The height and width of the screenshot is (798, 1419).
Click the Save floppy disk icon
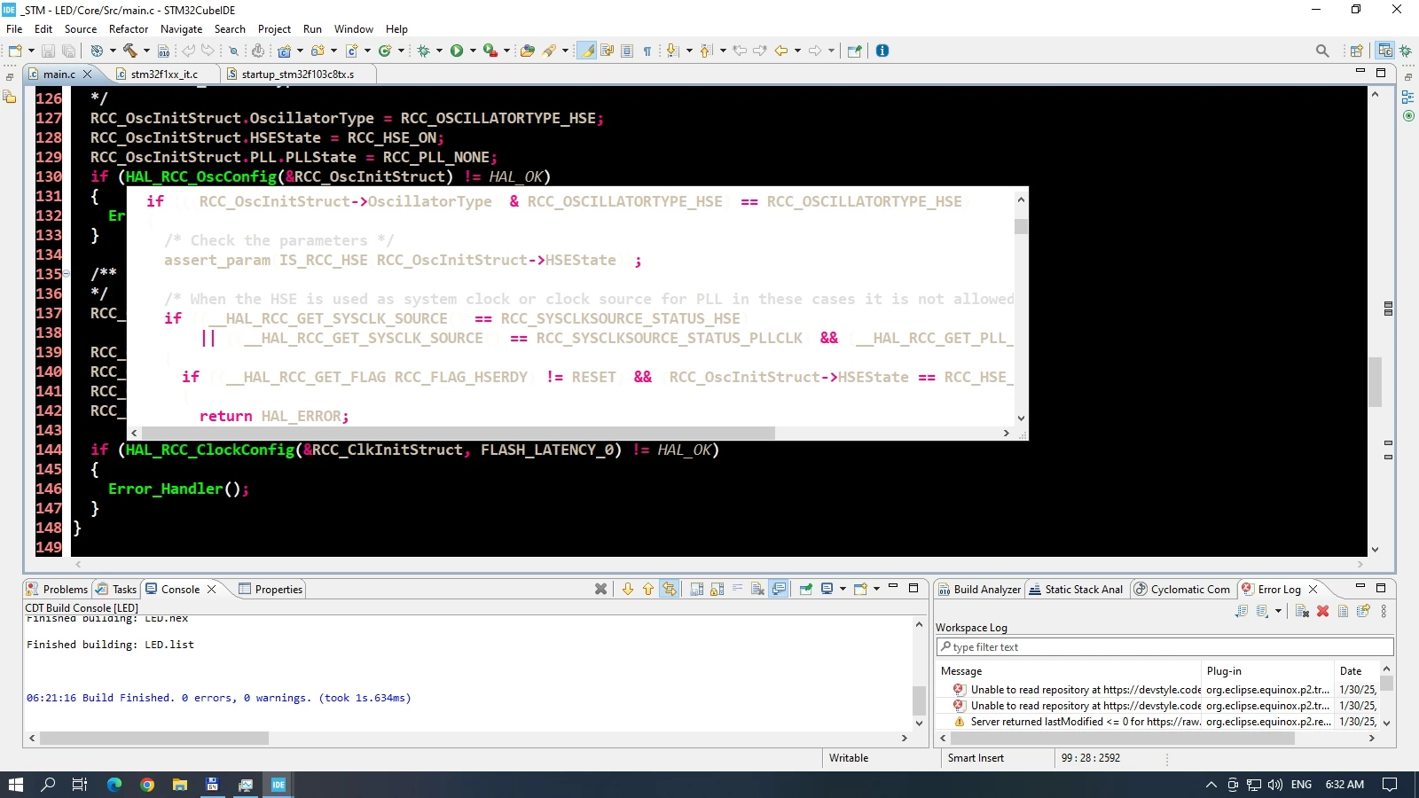(x=49, y=51)
